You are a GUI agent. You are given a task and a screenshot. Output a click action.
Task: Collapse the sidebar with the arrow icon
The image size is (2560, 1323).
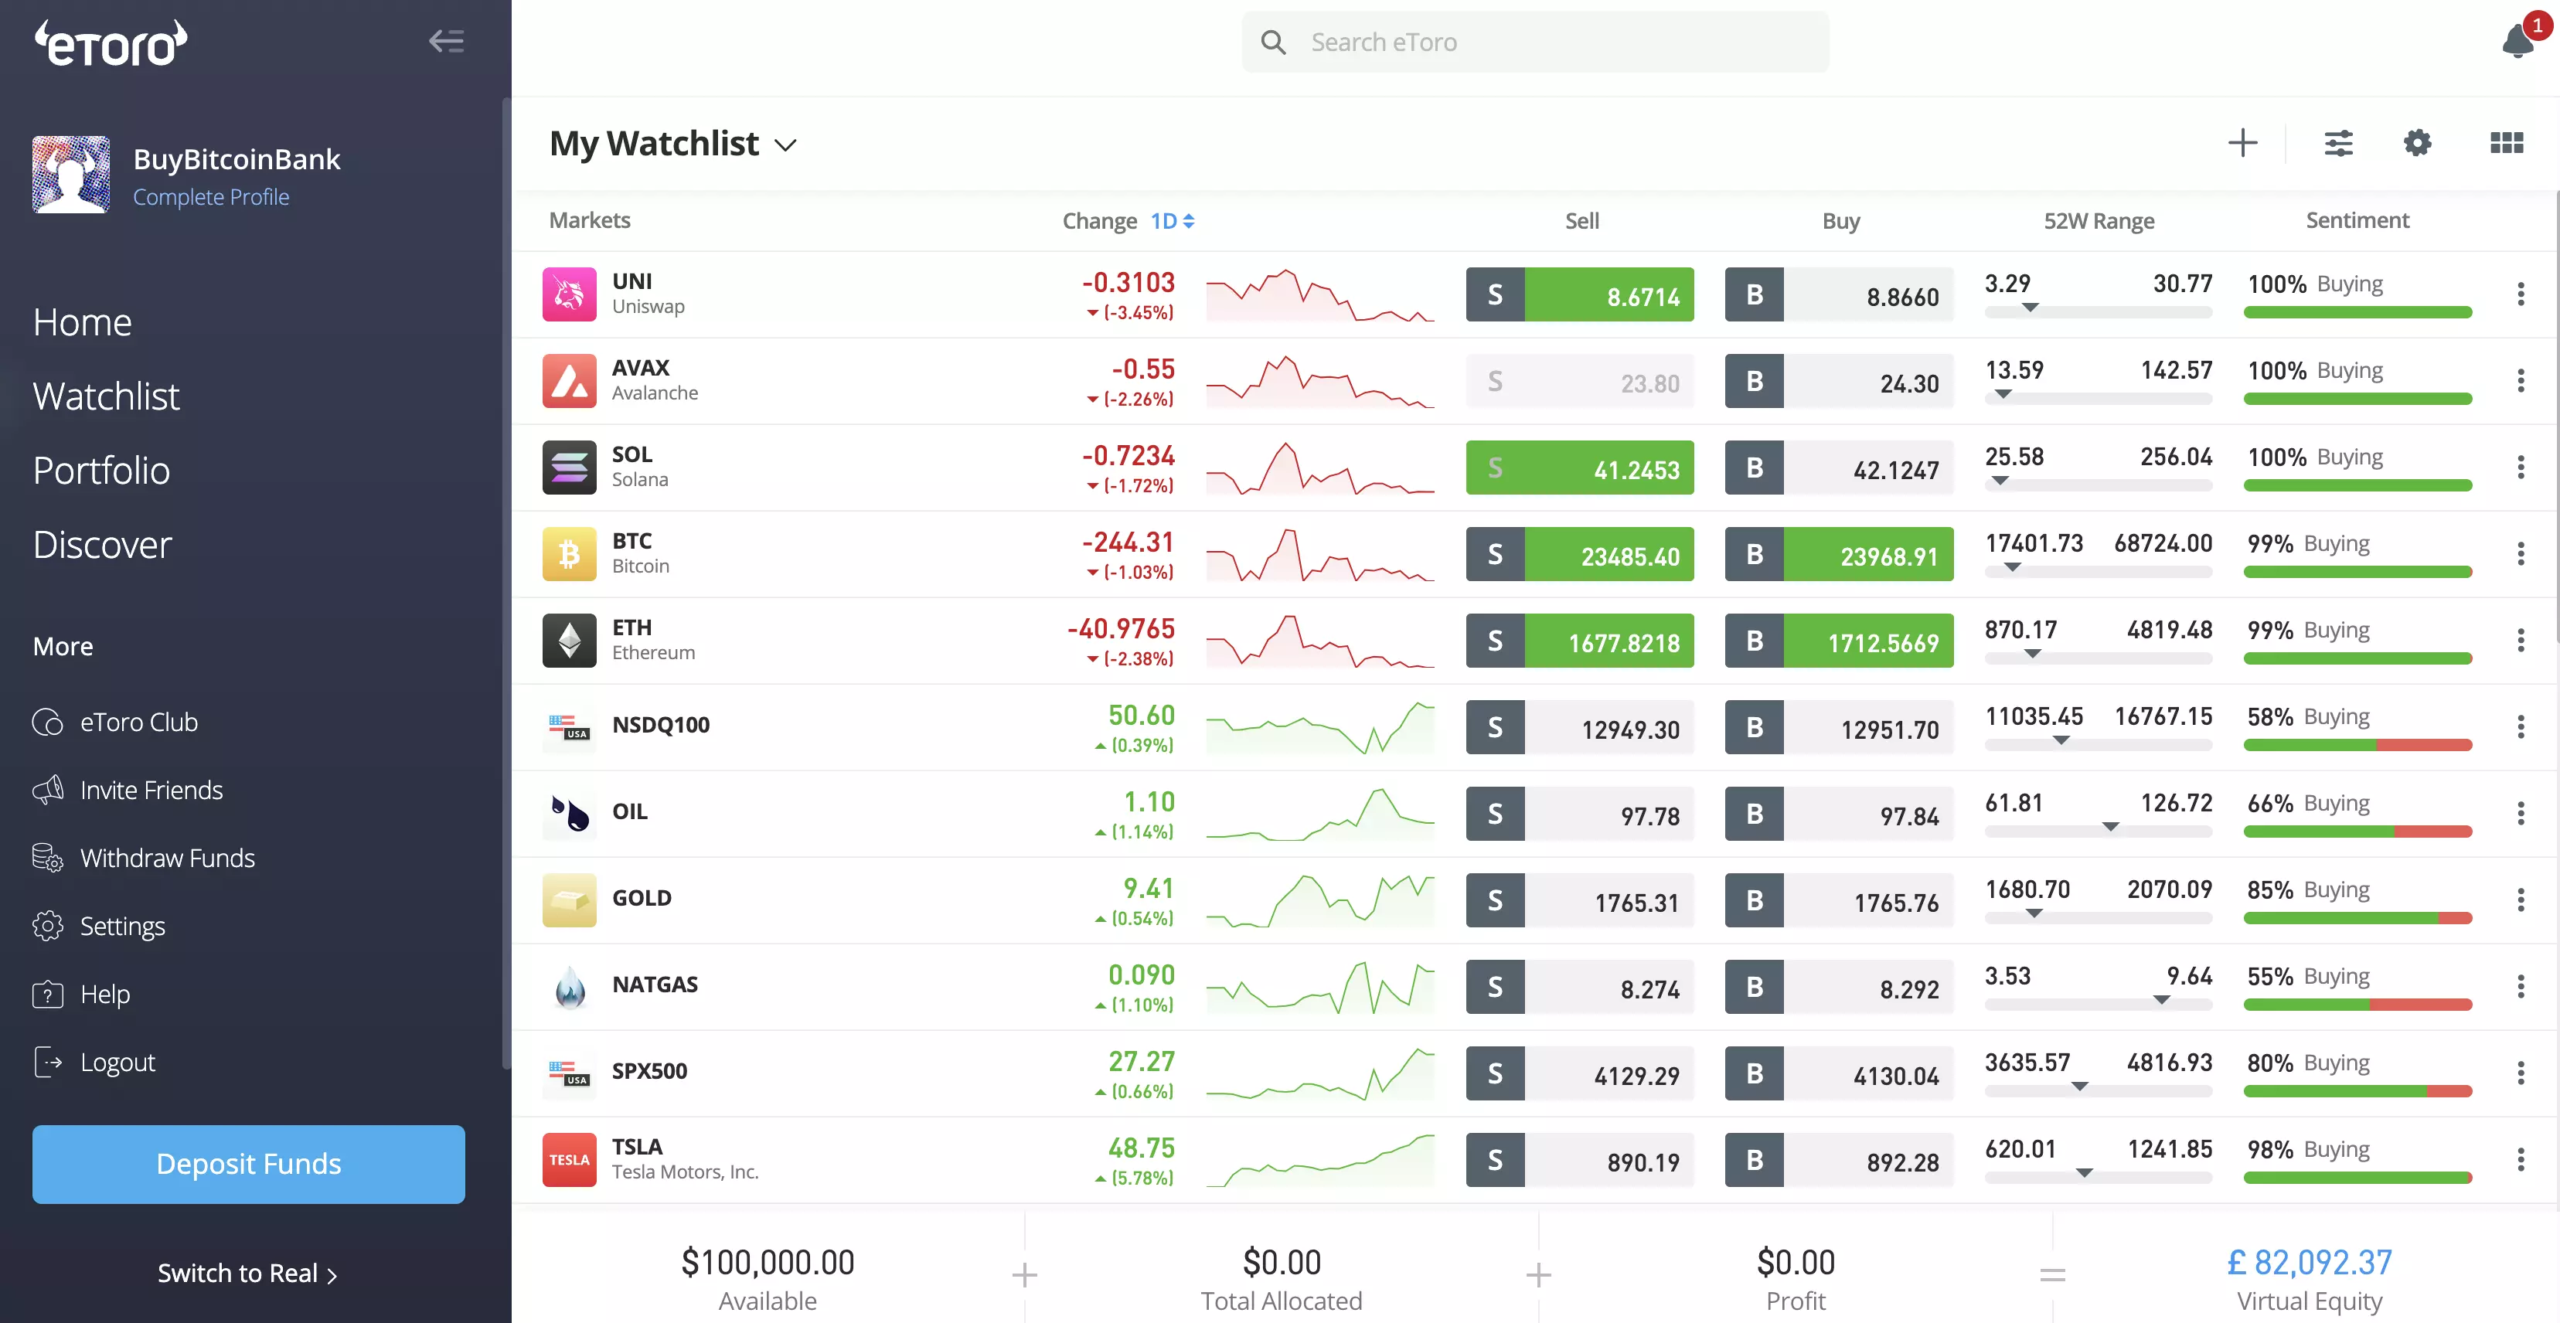[446, 41]
